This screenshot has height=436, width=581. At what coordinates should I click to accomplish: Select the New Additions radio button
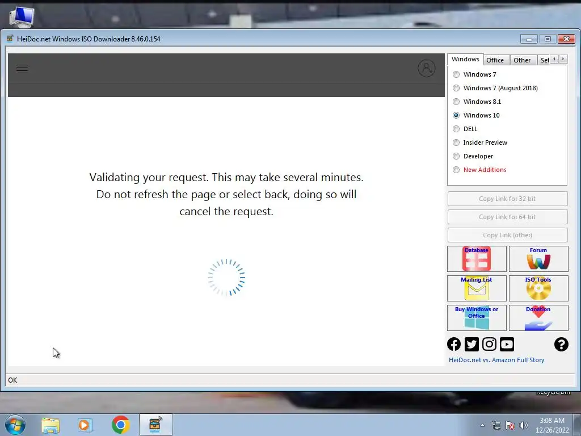point(456,170)
